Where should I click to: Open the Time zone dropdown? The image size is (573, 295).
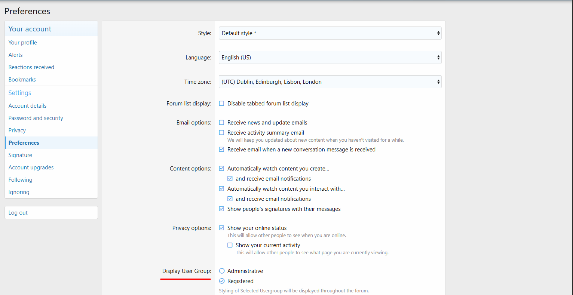330,82
